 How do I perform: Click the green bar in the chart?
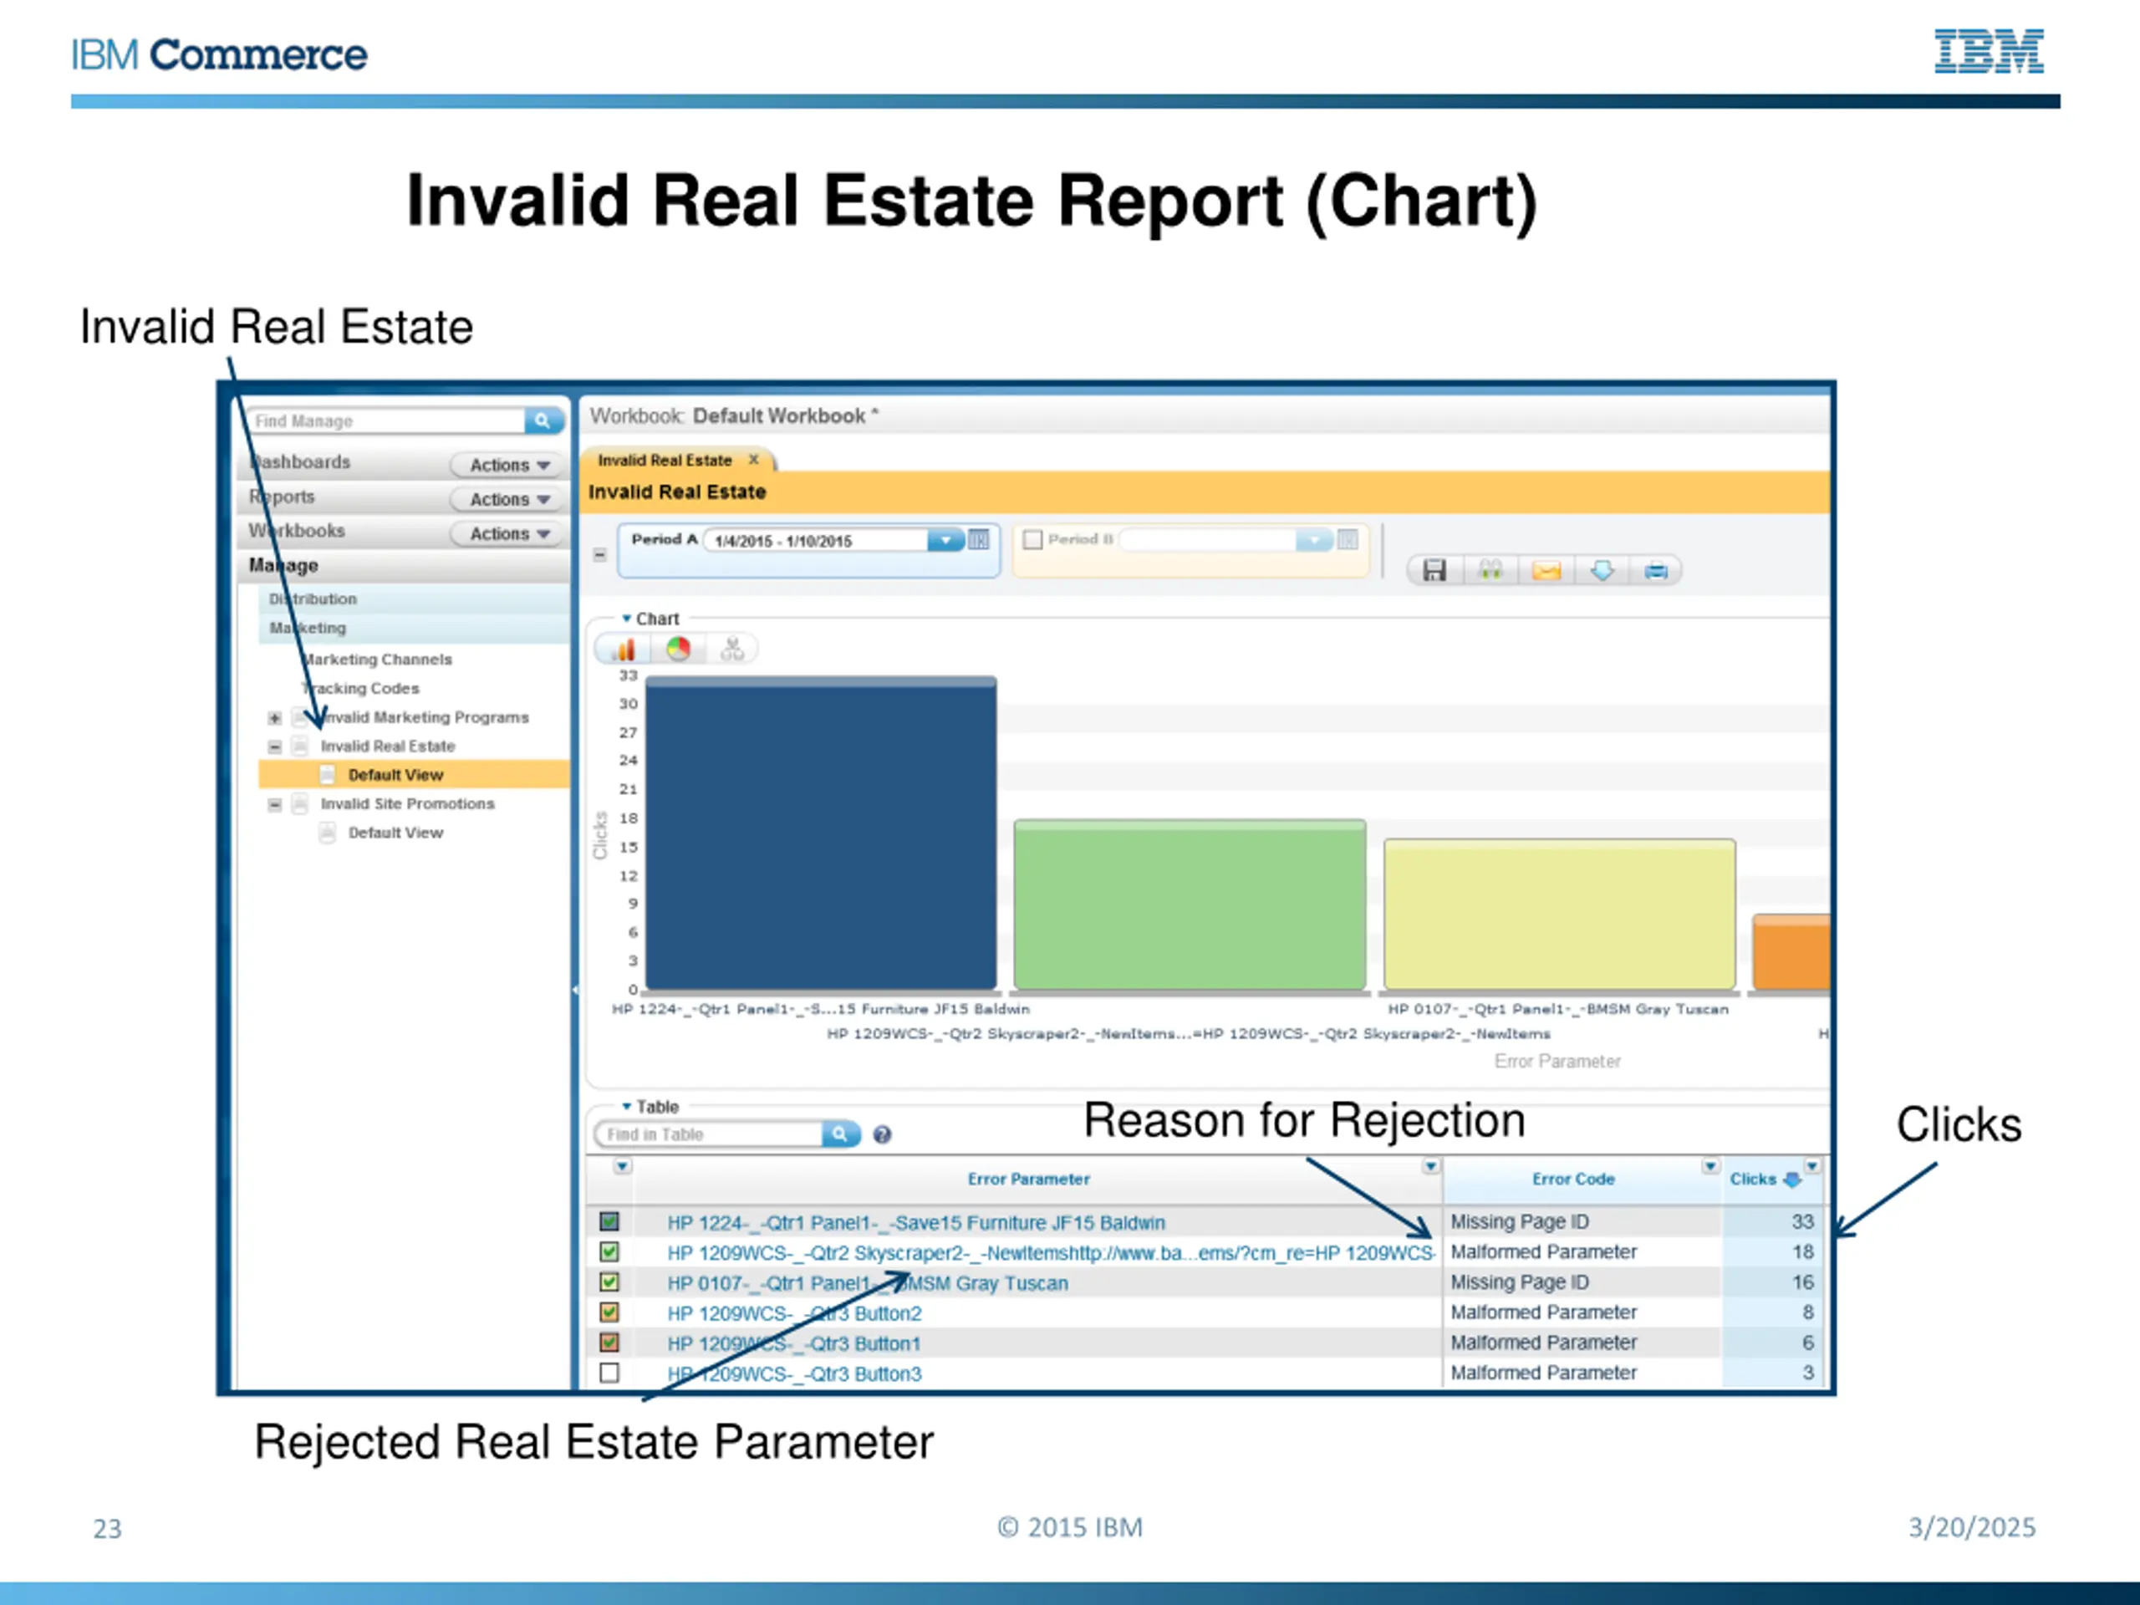click(x=1190, y=904)
